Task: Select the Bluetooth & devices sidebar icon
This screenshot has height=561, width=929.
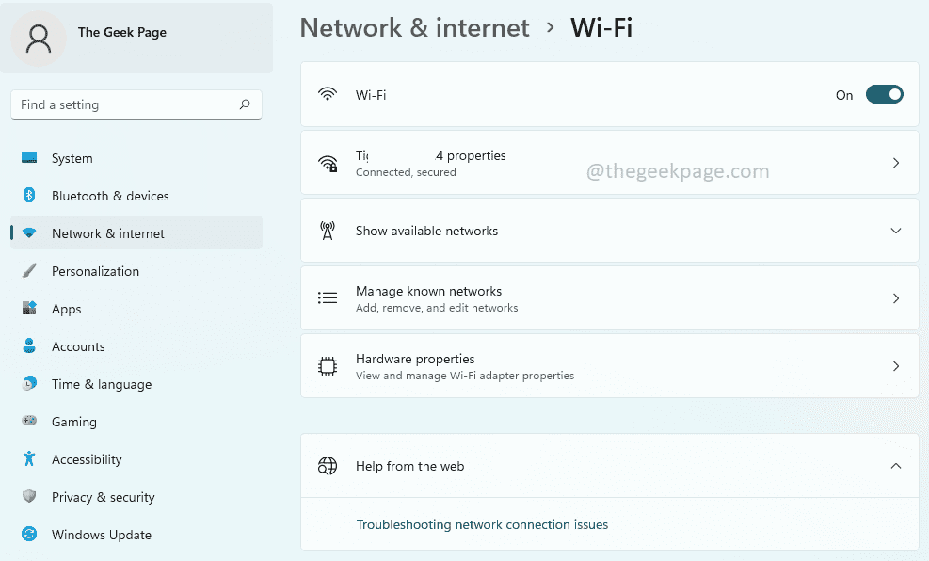Action: point(29,196)
